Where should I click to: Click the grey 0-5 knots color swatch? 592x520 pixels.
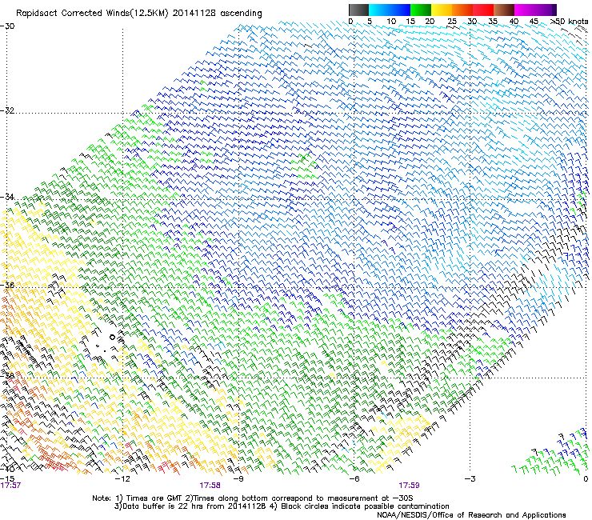point(358,10)
